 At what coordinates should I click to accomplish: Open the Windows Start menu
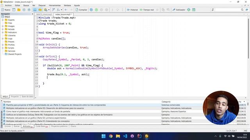pos(104,136)
